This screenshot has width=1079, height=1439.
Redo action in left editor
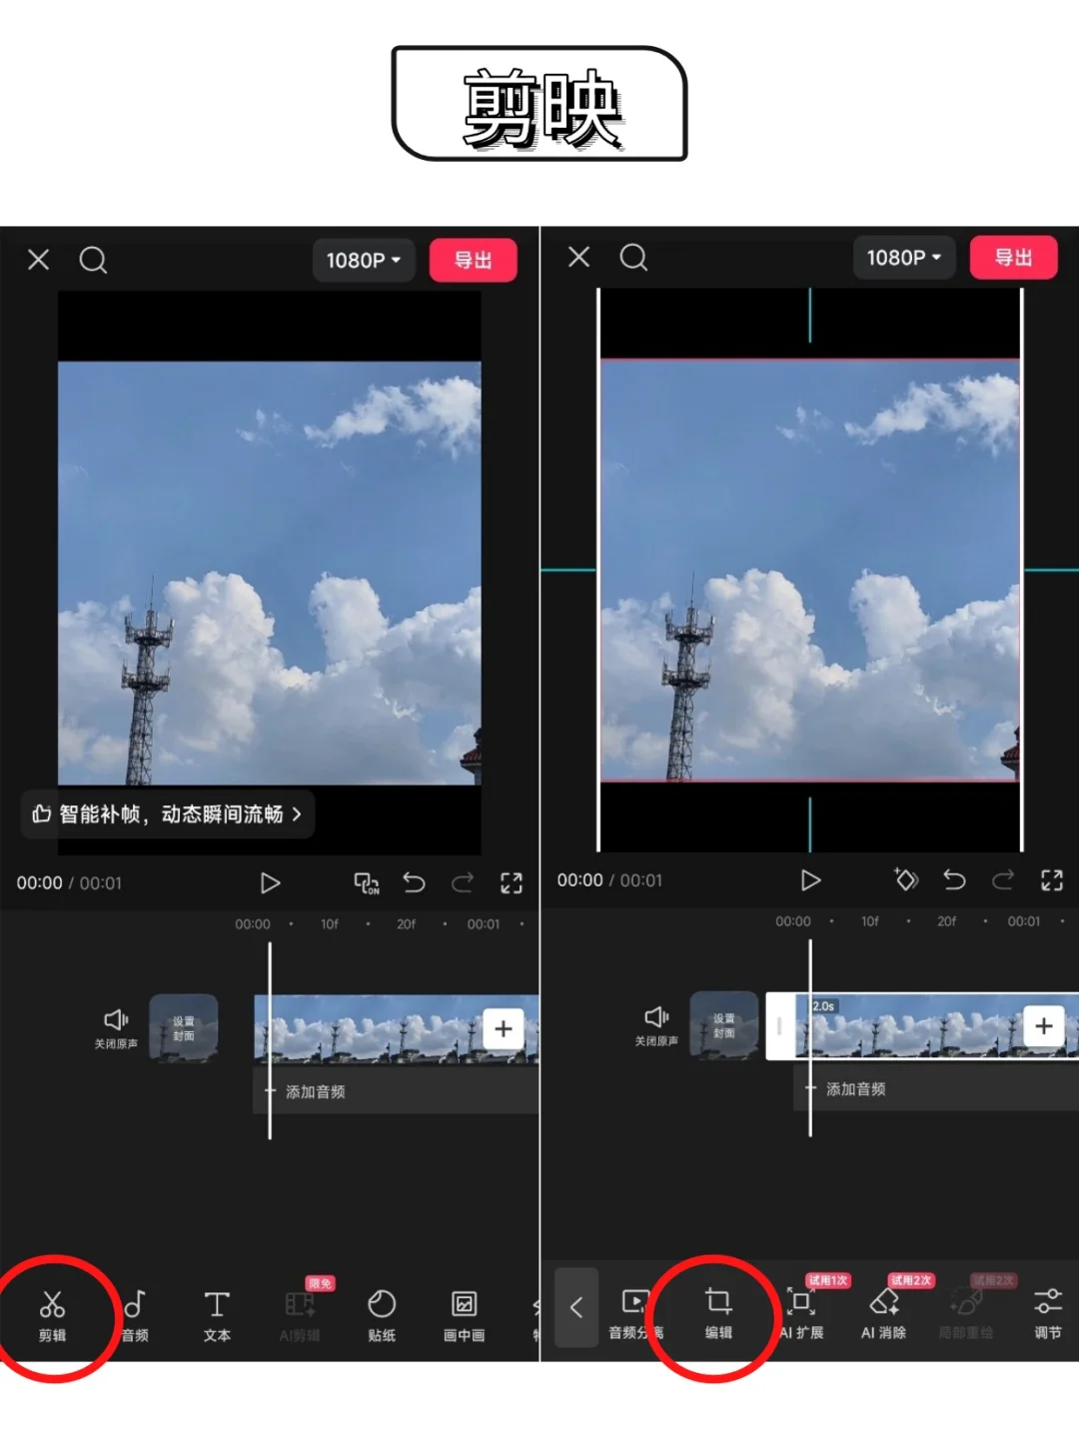pos(463,882)
